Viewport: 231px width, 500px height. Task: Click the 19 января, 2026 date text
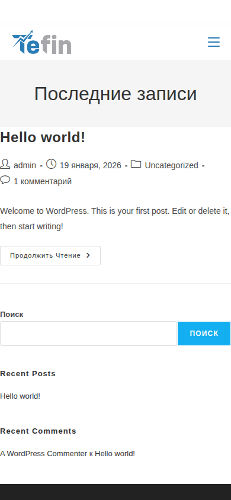[91, 165]
